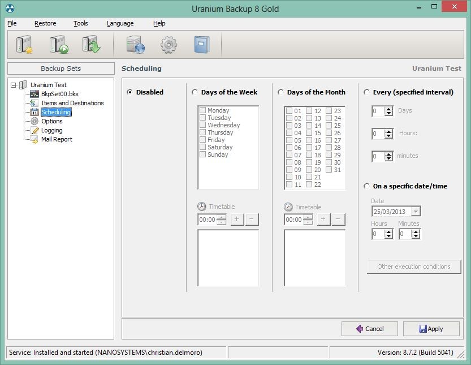471x365 pixels.
Task: Click the Logging pencil icon in tree
Action: [x=35, y=130]
